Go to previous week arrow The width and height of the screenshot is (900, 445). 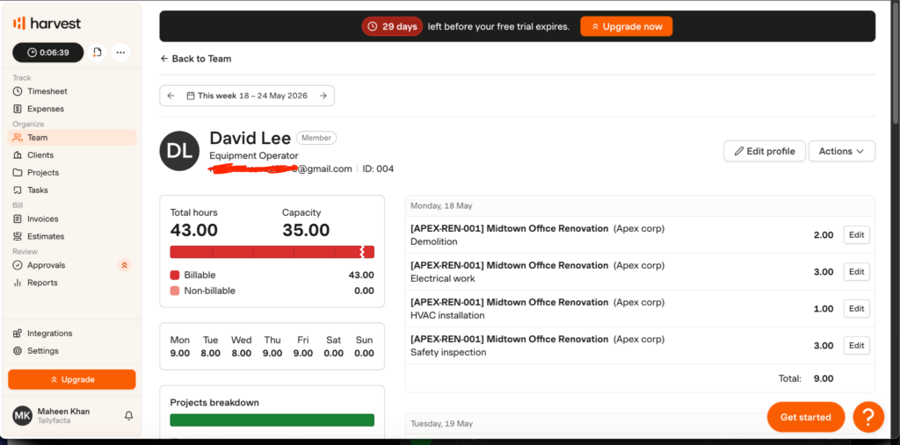[171, 96]
